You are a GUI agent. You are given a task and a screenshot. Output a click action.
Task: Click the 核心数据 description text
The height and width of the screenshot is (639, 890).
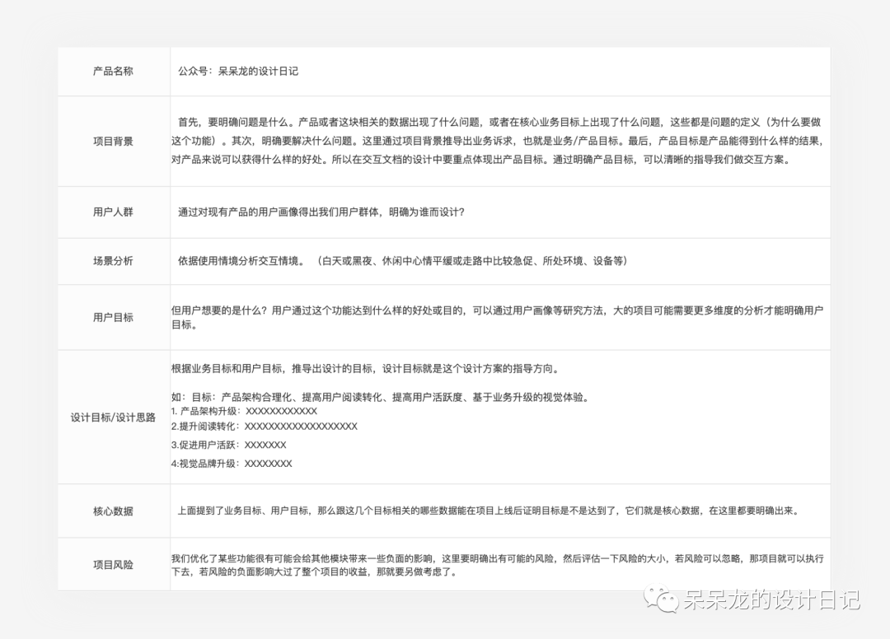tap(490, 511)
